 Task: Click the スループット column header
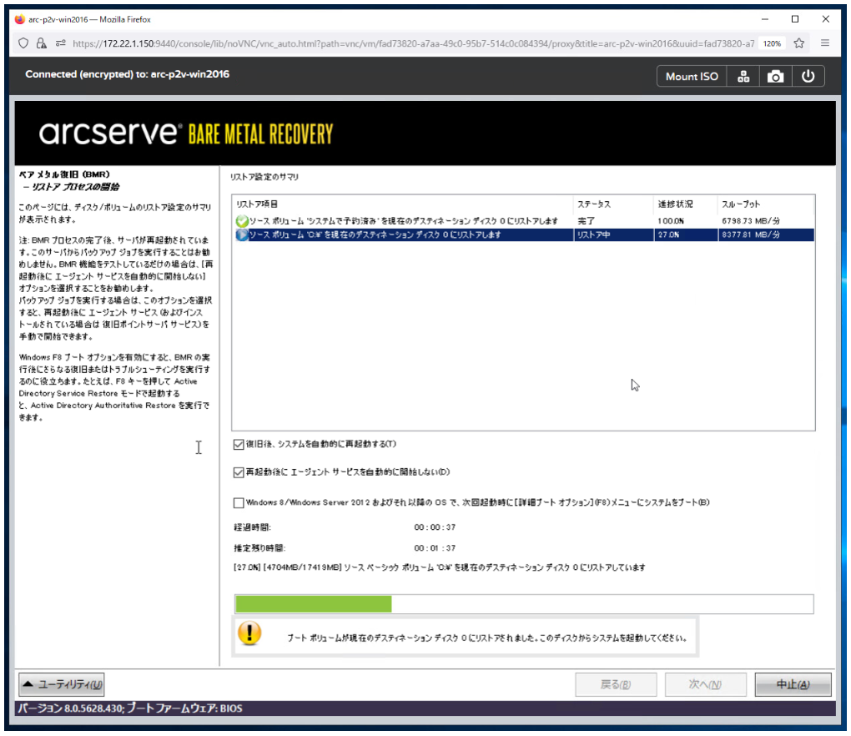click(766, 204)
